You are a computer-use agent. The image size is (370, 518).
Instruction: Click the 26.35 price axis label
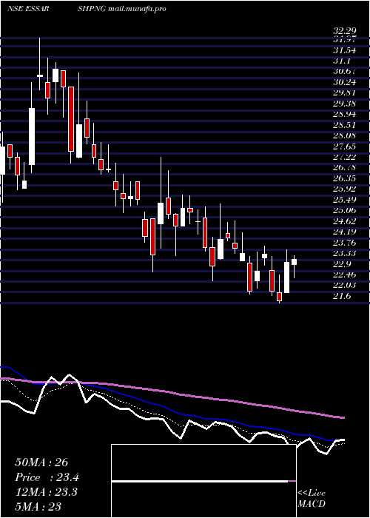click(x=345, y=178)
